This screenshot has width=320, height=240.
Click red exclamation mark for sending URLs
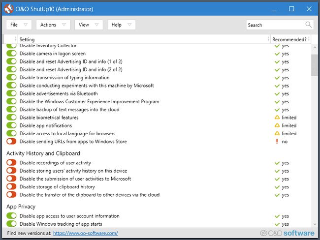(277, 141)
